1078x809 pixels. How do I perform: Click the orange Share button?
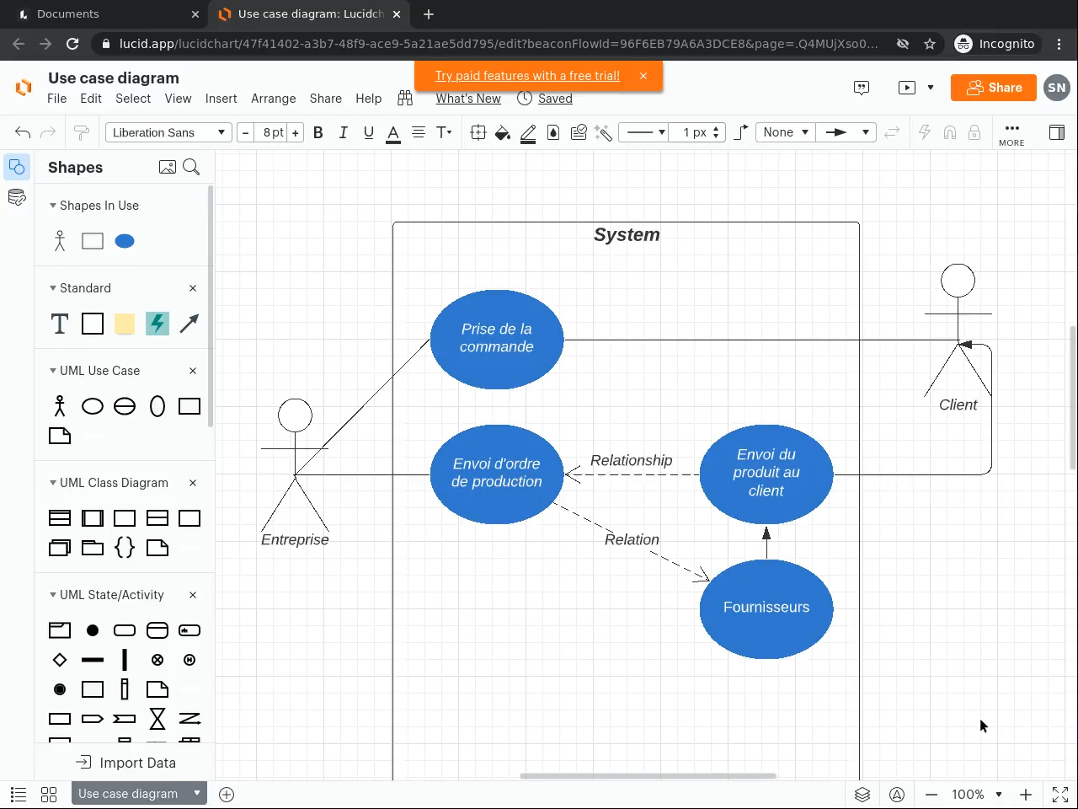(994, 88)
